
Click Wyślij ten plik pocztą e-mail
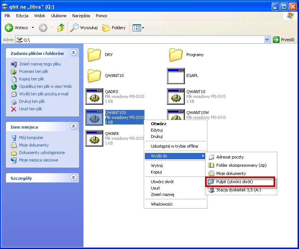[44, 94]
